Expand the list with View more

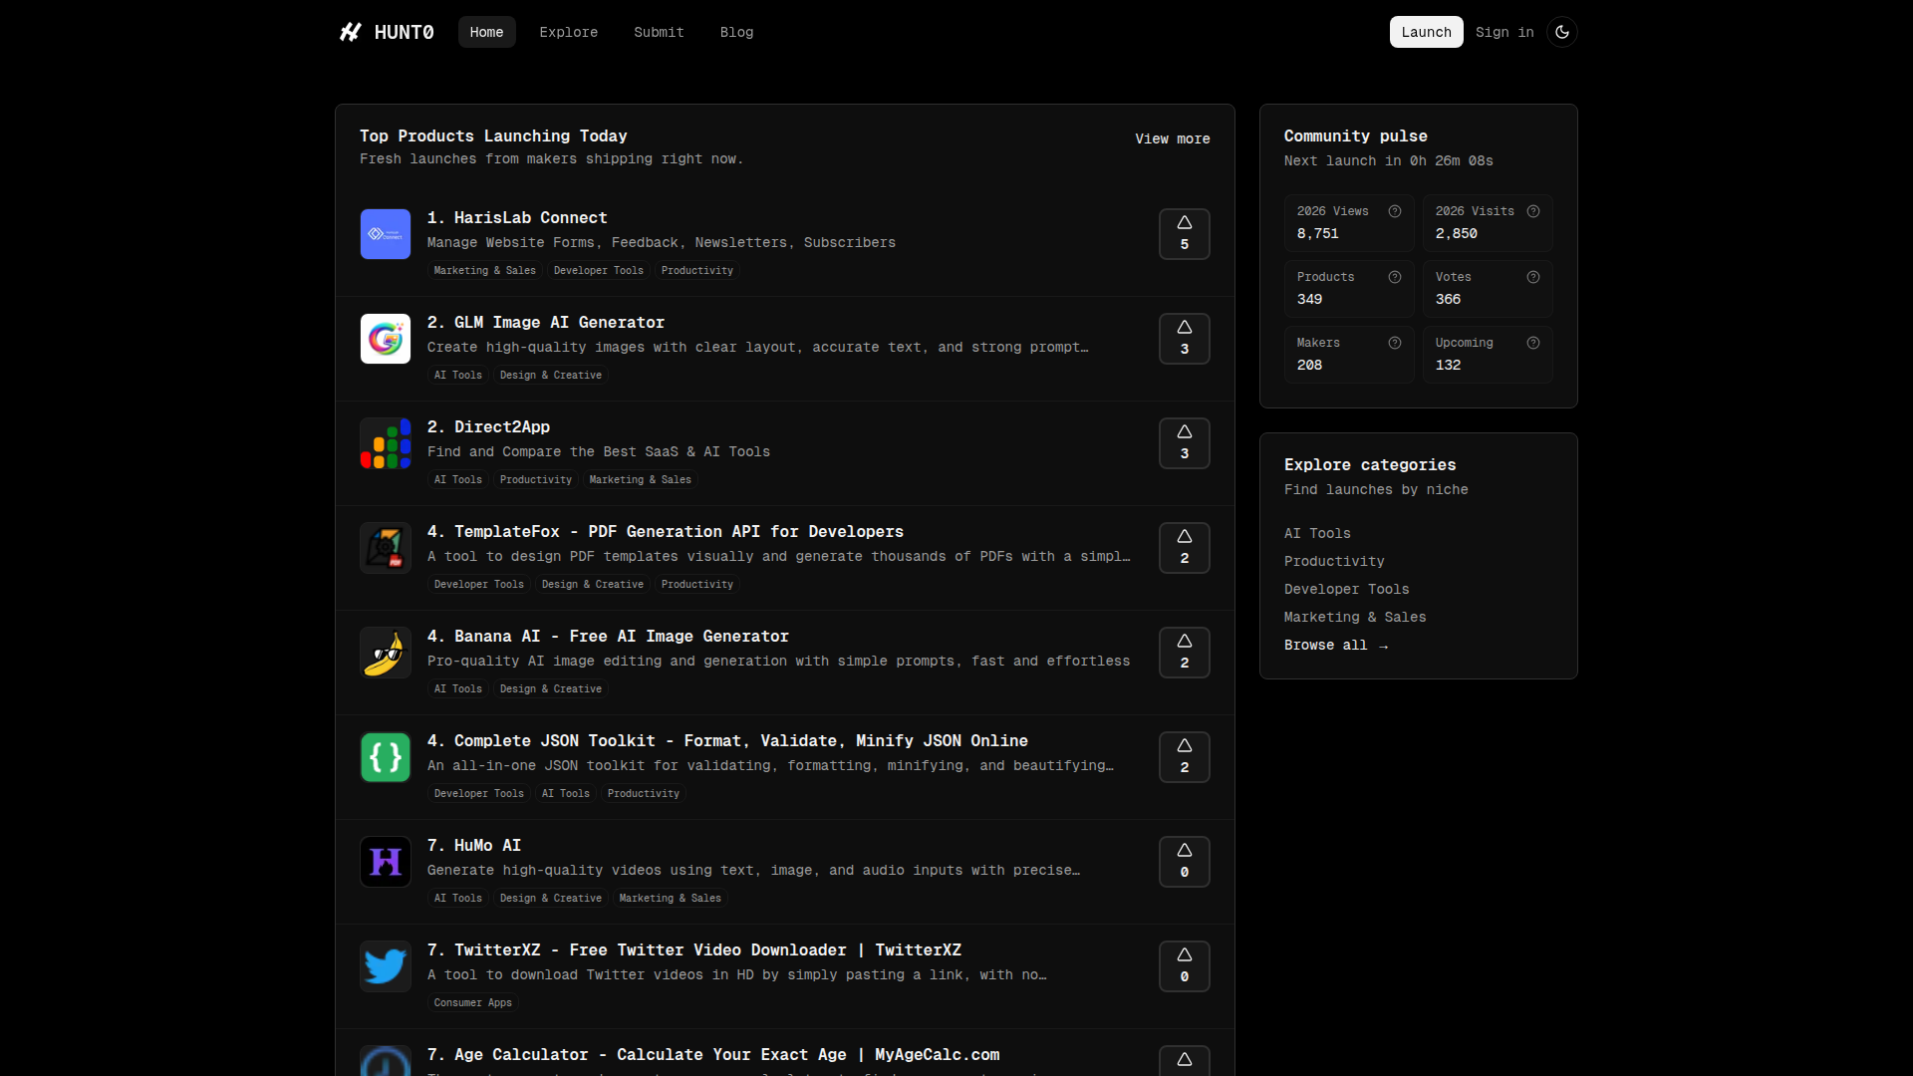[1172, 138]
